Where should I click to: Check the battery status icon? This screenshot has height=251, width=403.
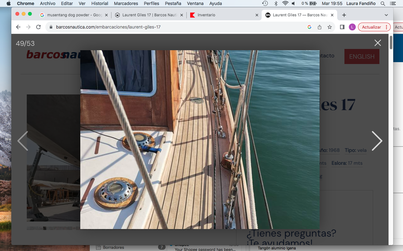pos(313,3)
